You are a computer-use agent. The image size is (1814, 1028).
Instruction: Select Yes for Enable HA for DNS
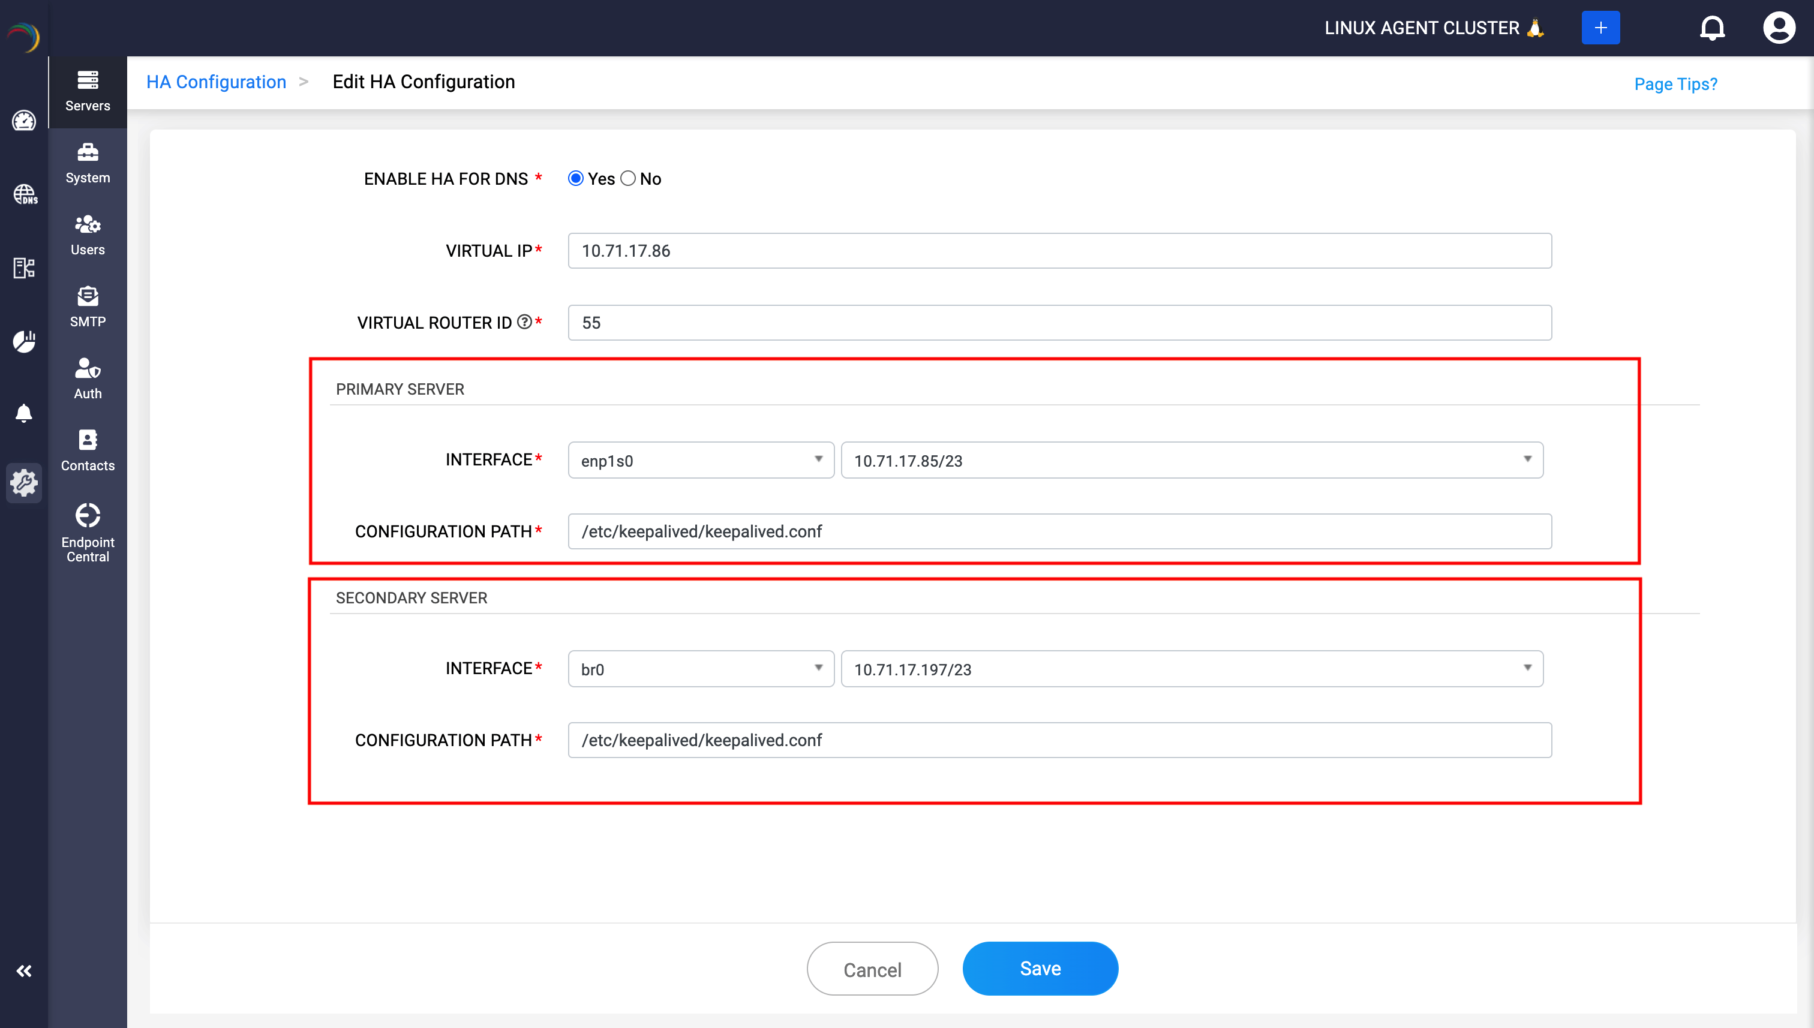click(x=575, y=179)
